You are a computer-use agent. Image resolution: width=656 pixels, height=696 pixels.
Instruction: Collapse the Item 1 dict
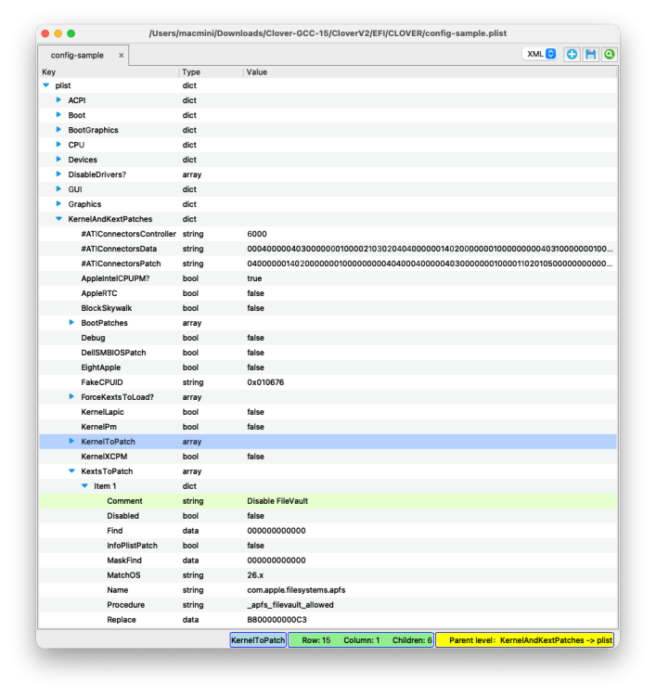[84, 486]
